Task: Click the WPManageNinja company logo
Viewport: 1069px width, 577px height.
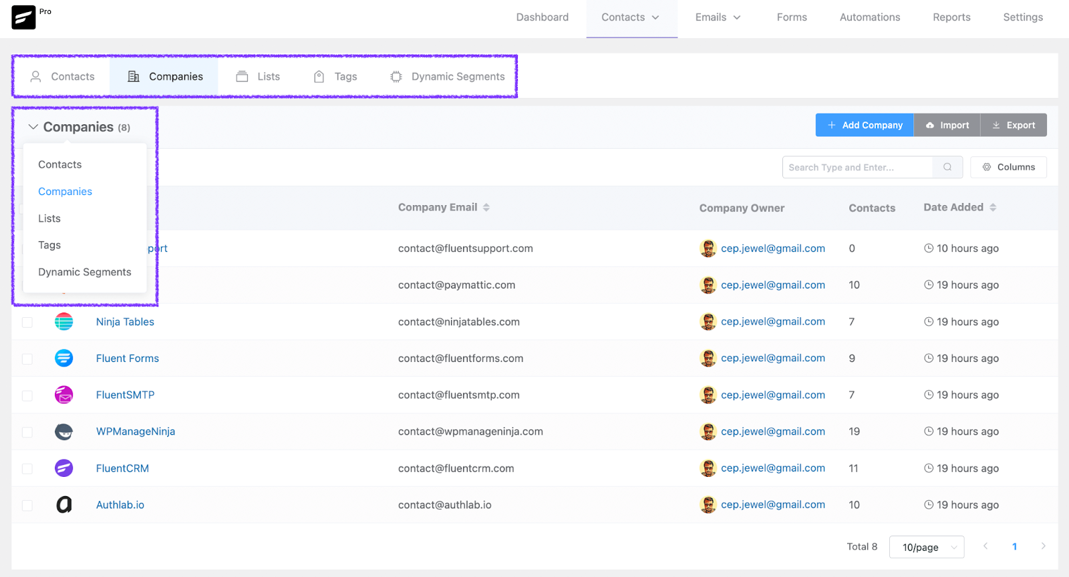Action: [x=64, y=431]
